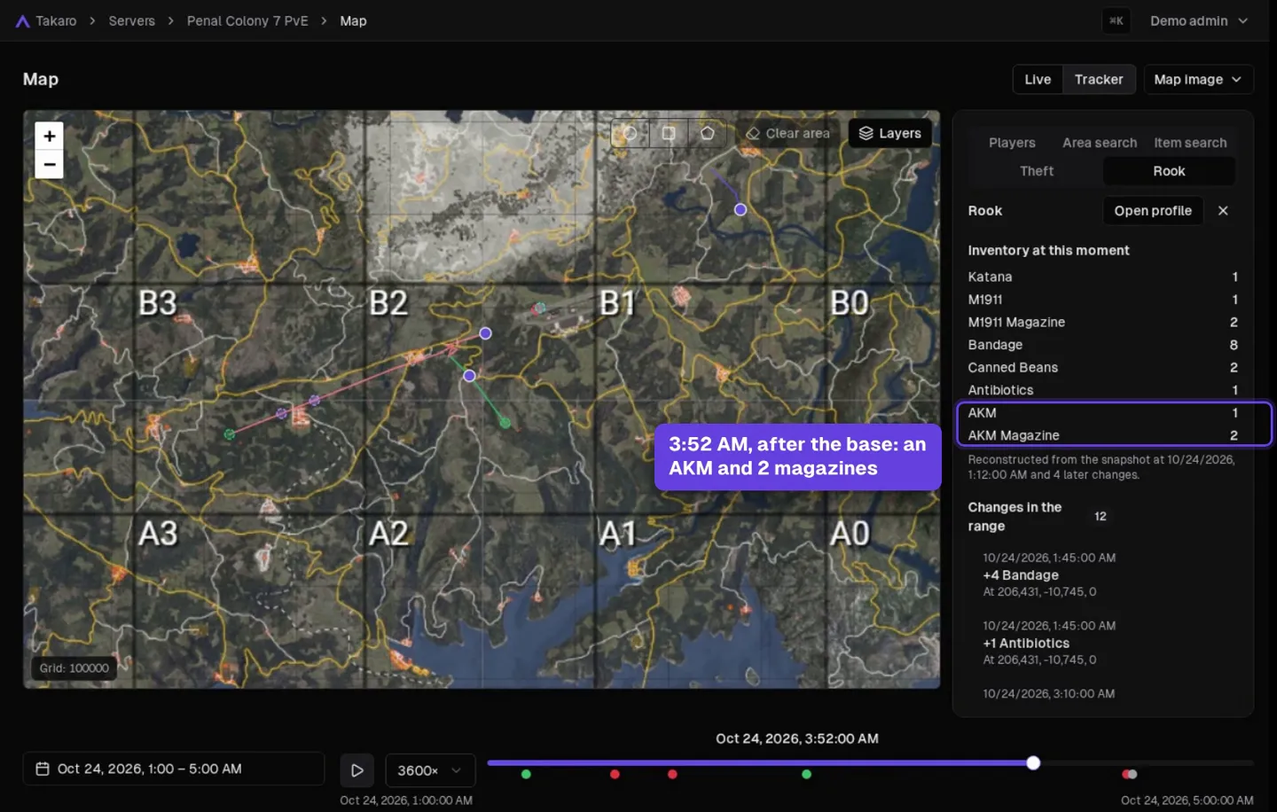Go to Penal Colony 7 PvE breadcrumb

coord(247,21)
